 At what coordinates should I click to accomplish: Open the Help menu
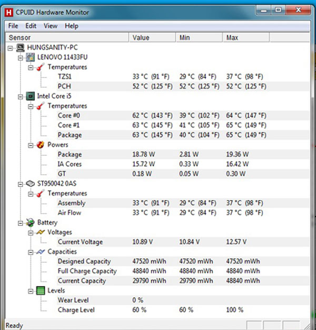pos(72,26)
